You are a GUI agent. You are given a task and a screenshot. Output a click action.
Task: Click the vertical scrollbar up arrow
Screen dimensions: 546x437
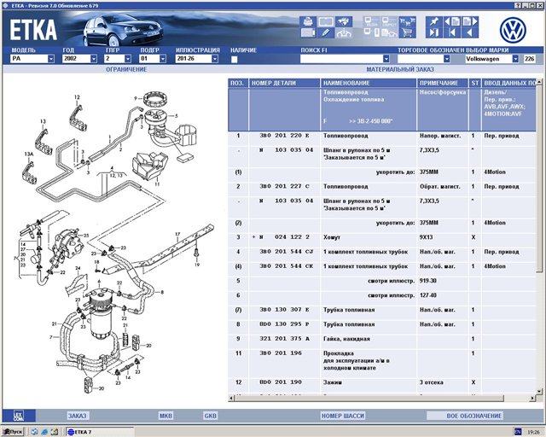click(539, 82)
